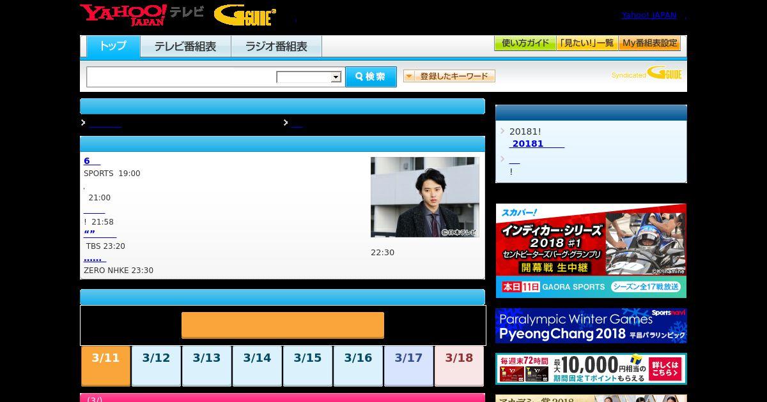Switch to the ラジオ番組表 tab

pos(276,47)
